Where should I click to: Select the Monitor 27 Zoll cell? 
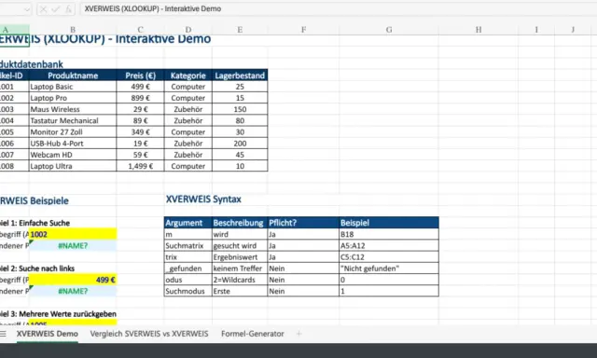[x=73, y=132]
